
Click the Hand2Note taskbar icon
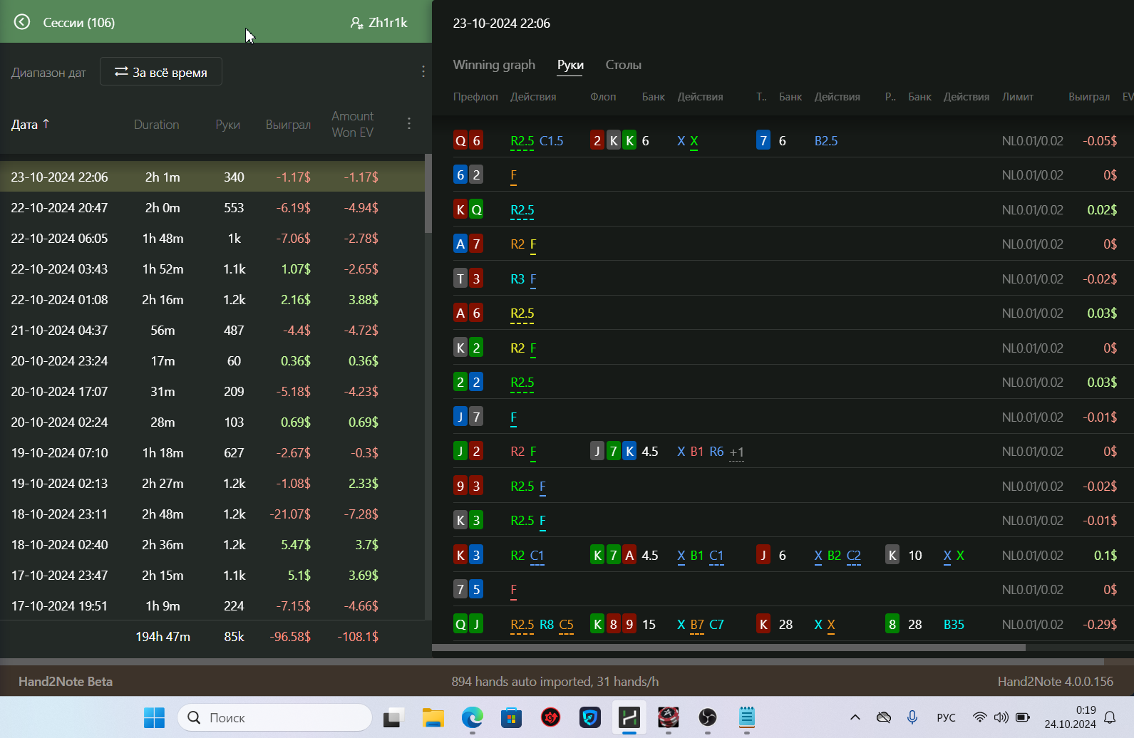tap(629, 717)
